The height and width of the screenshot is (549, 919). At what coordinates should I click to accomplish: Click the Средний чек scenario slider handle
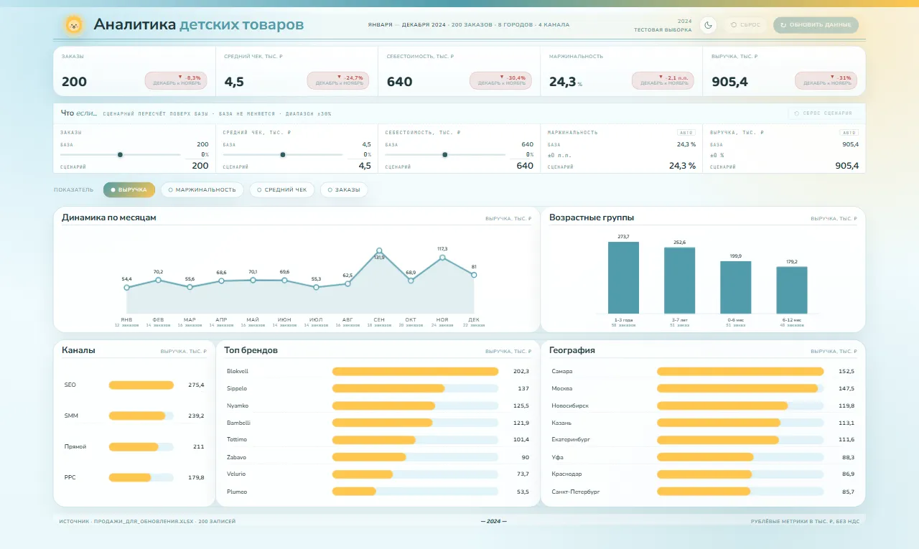[x=283, y=154]
